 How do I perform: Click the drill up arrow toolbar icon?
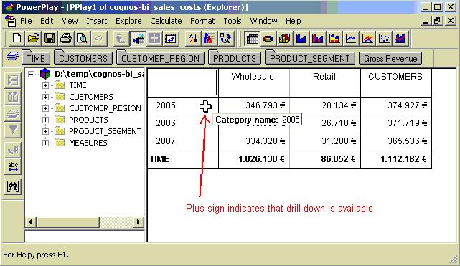tap(121, 39)
